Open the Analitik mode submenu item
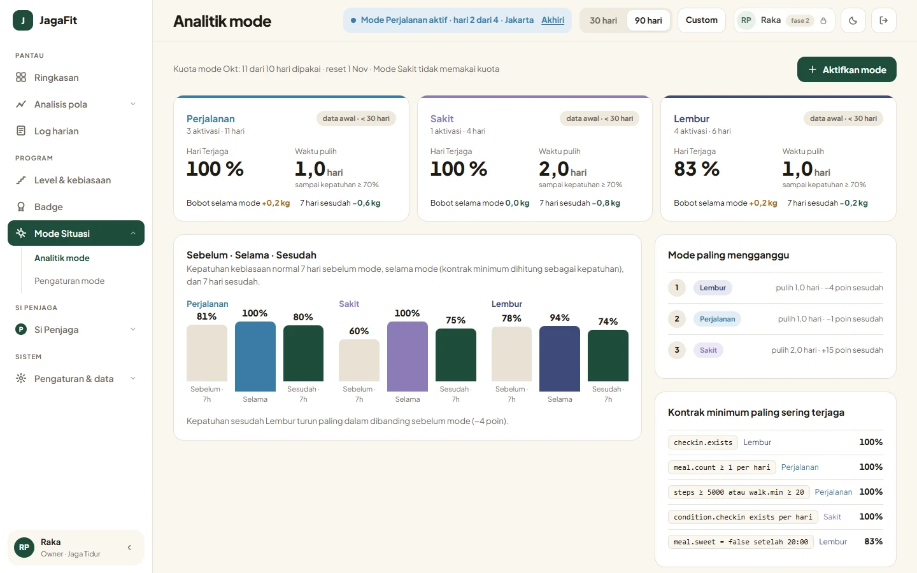 coord(62,258)
